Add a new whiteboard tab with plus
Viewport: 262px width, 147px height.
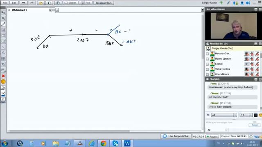(x=57, y=10)
